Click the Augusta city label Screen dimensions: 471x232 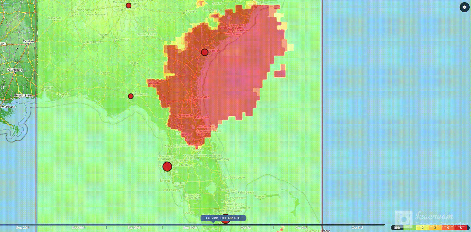pos(191,11)
